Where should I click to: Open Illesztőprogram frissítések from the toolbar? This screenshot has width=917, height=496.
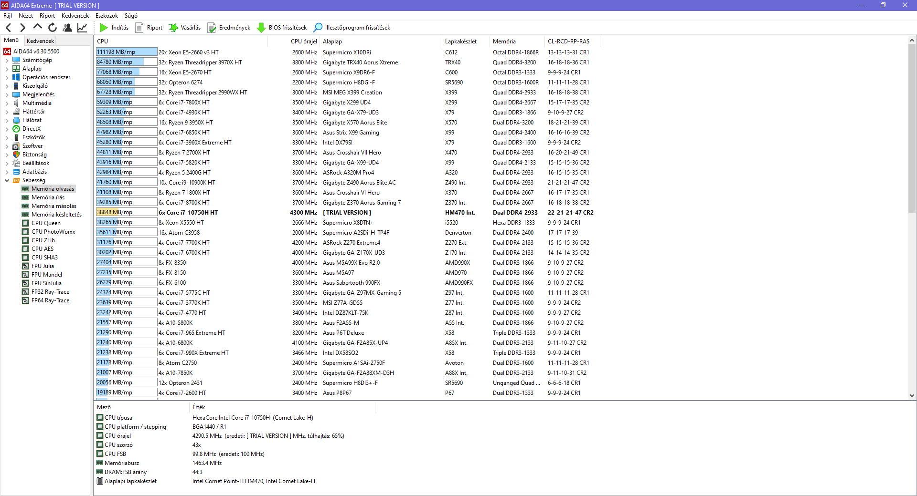[x=352, y=28]
